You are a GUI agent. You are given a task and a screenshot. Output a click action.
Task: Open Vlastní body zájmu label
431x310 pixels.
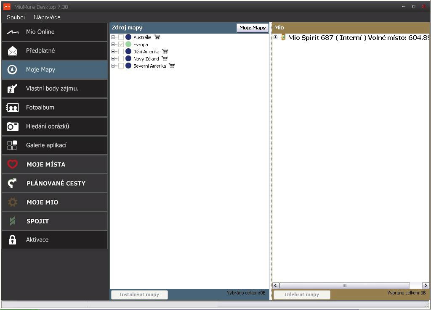(52, 88)
